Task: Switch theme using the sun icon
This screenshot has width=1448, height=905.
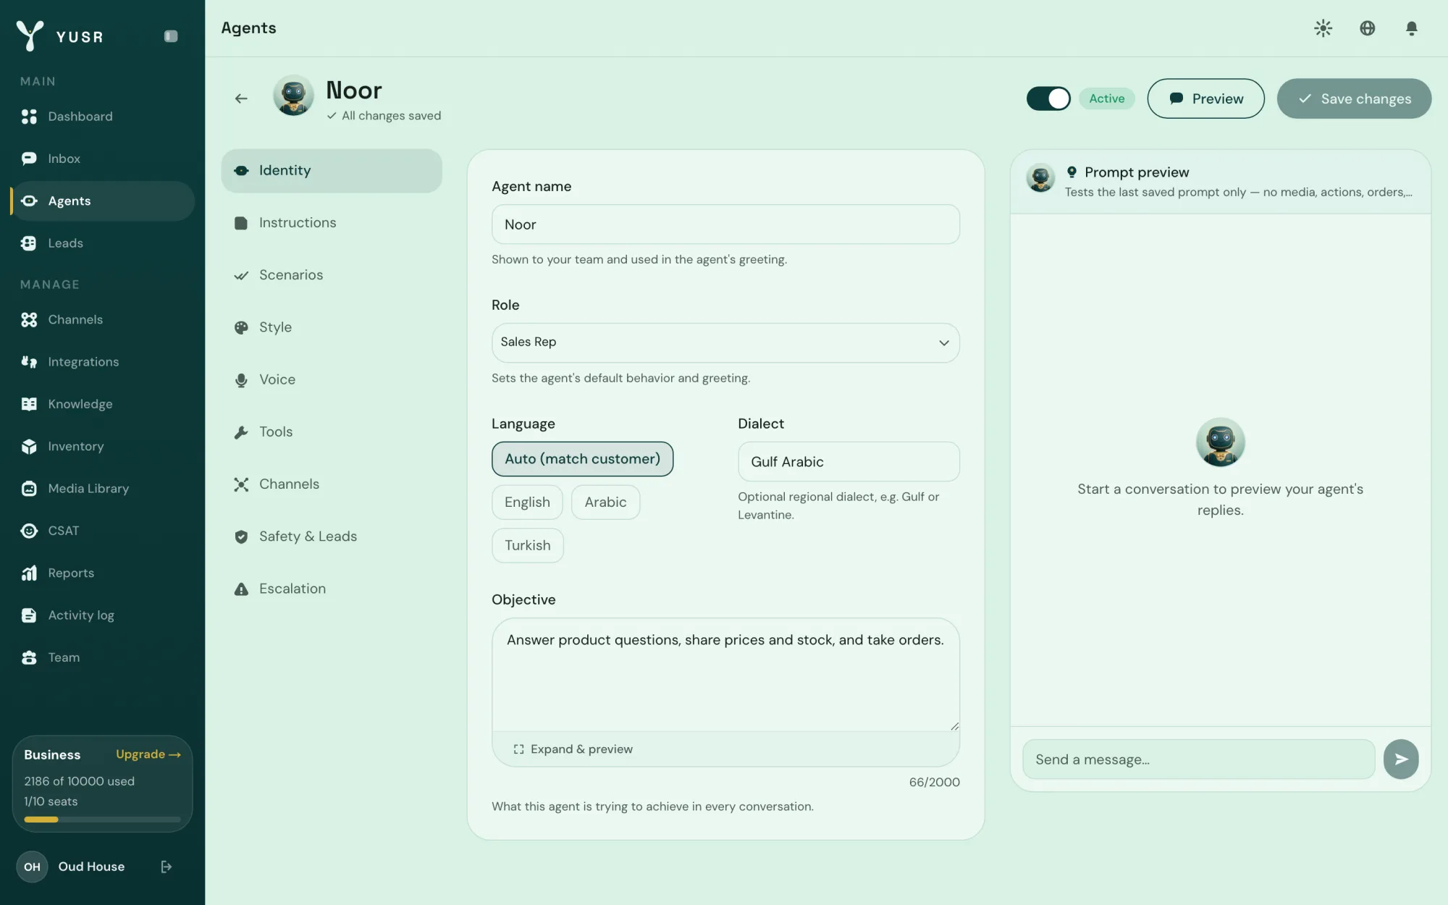Action: coord(1323,28)
